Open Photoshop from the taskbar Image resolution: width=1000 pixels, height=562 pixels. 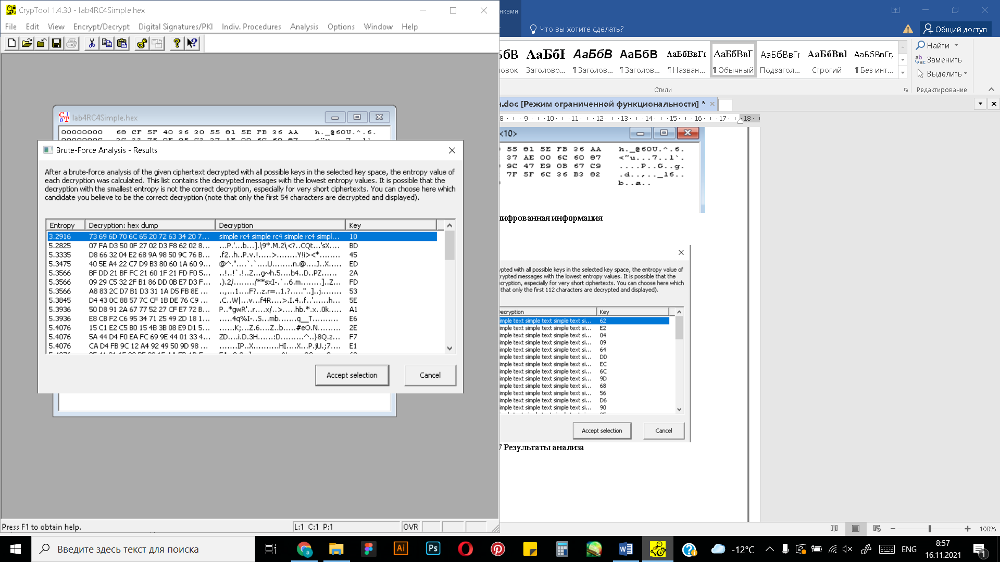(433, 549)
